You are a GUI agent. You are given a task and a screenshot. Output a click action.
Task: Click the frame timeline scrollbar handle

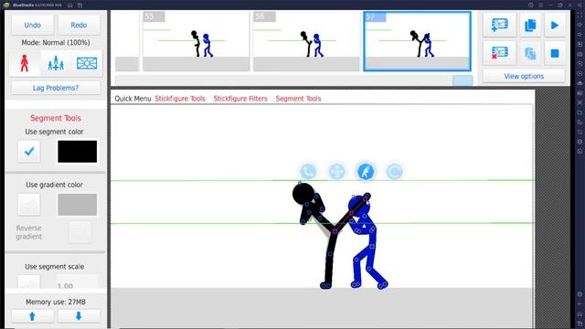[x=463, y=80]
